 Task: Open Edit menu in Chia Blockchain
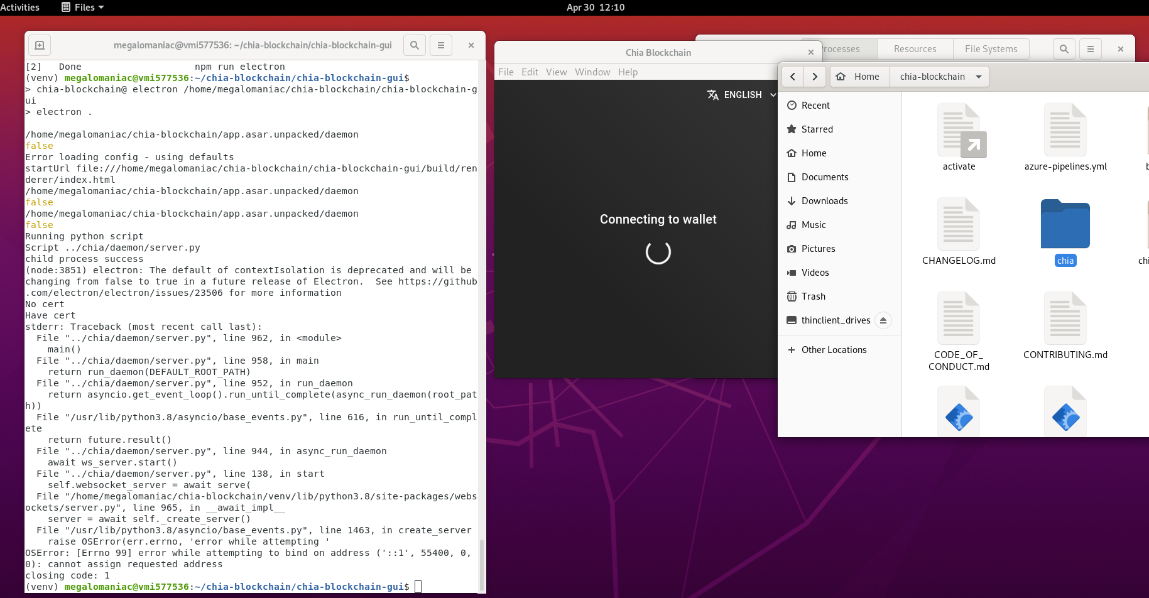click(x=530, y=72)
